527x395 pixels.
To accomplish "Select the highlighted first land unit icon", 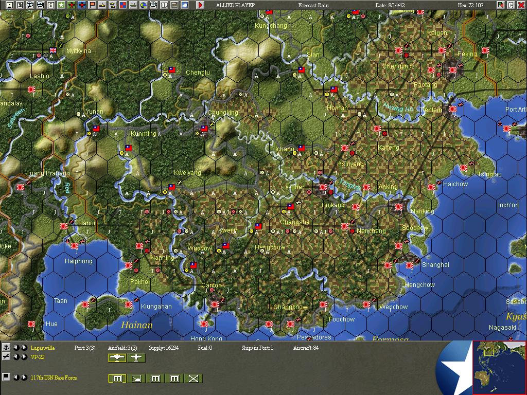I will (x=117, y=379).
